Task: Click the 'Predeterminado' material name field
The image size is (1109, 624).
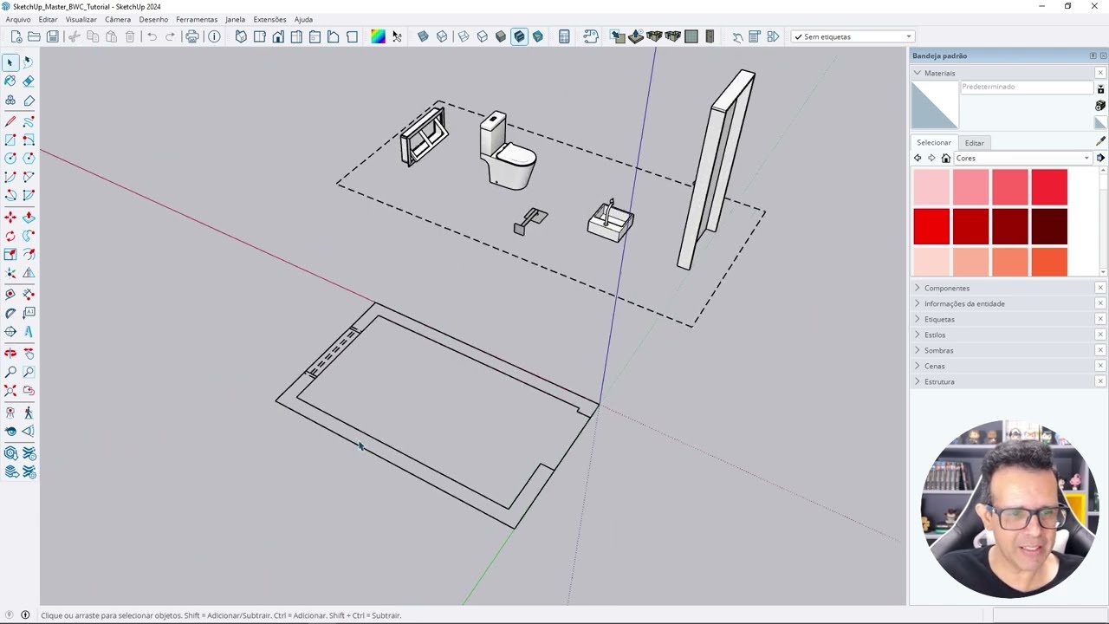Action: click(x=1027, y=87)
